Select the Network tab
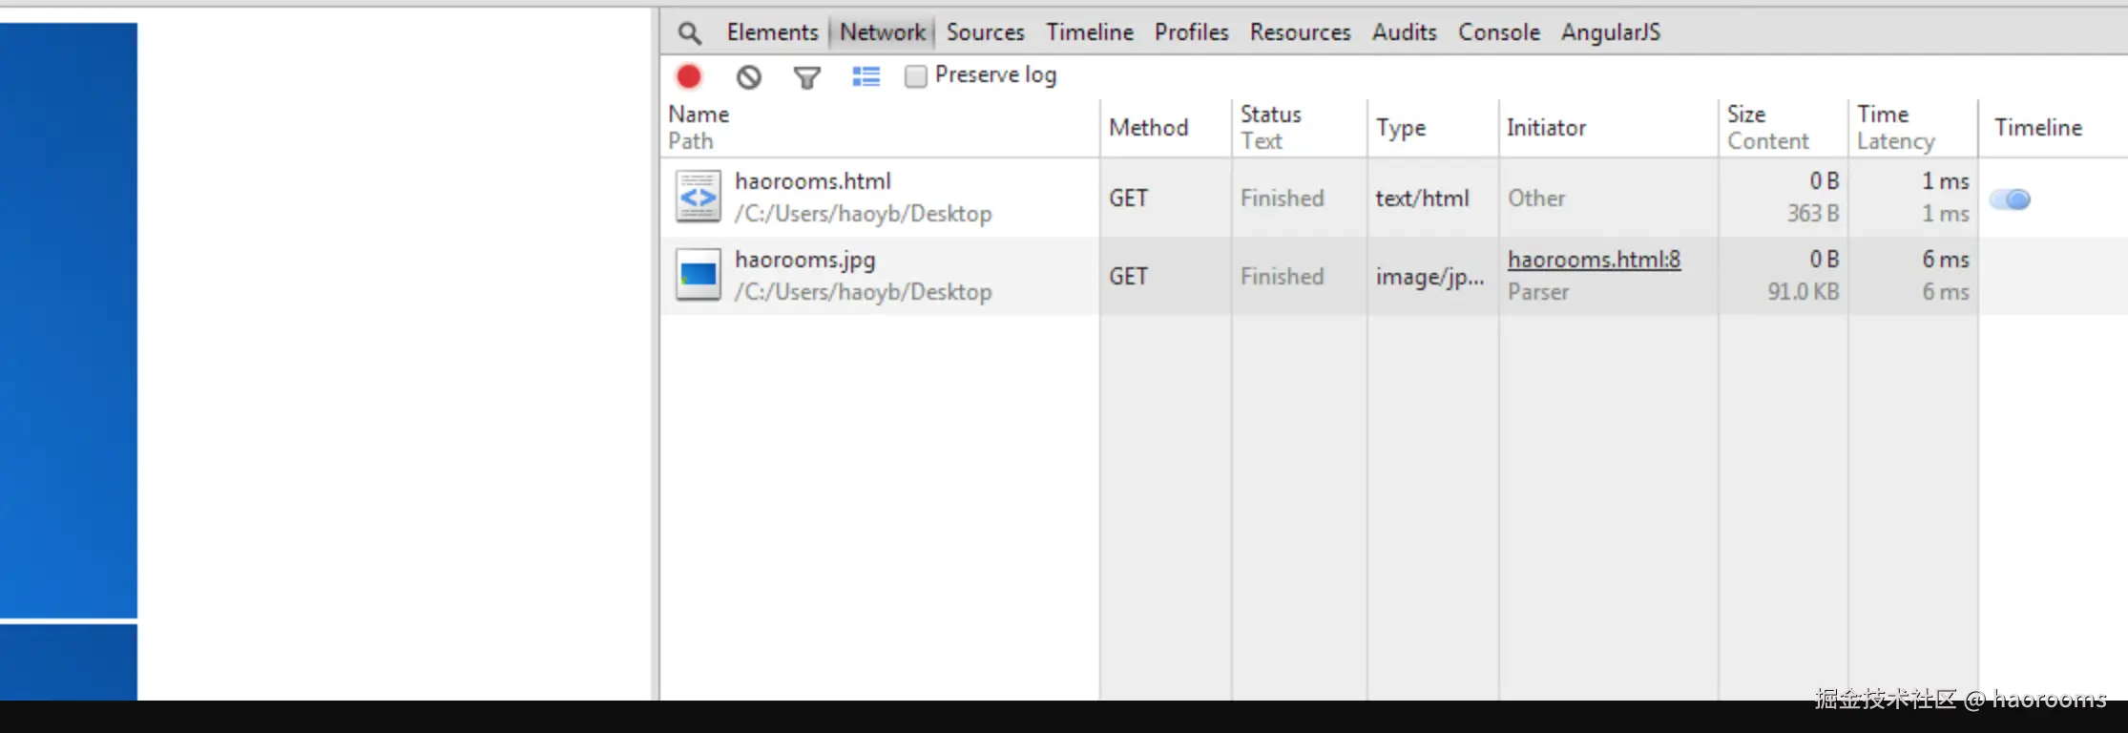This screenshot has height=733, width=2128. click(x=882, y=32)
